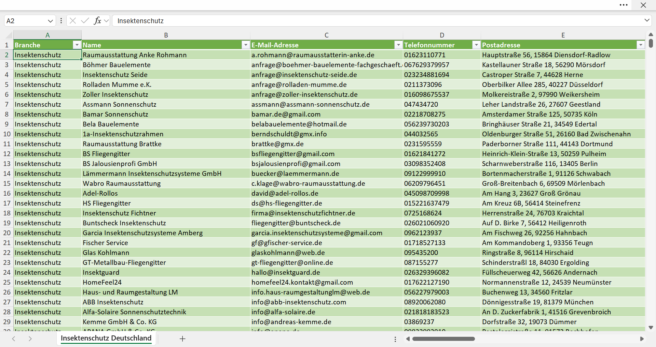Go to previous sheet with left arrow

pos(14,338)
